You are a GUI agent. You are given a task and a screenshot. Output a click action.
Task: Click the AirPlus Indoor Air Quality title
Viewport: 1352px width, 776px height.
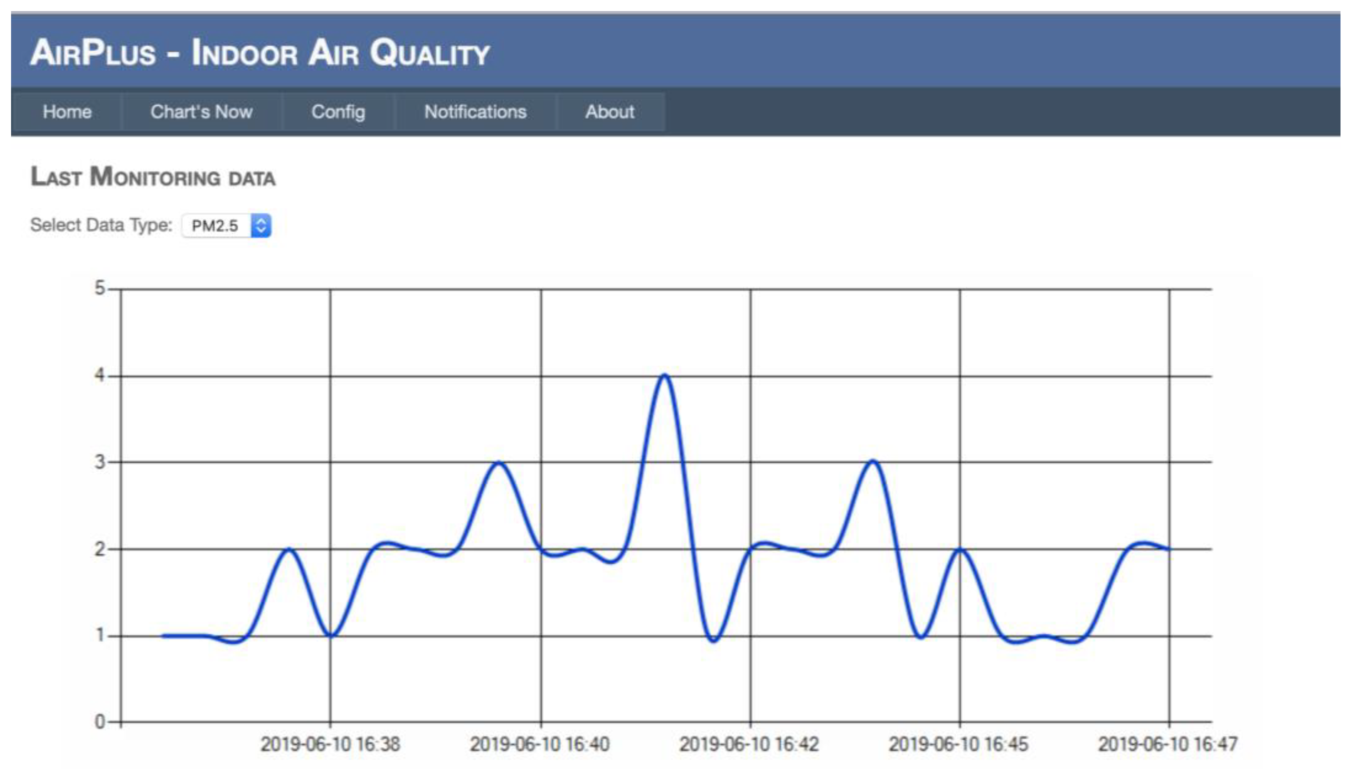tap(260, 52)
